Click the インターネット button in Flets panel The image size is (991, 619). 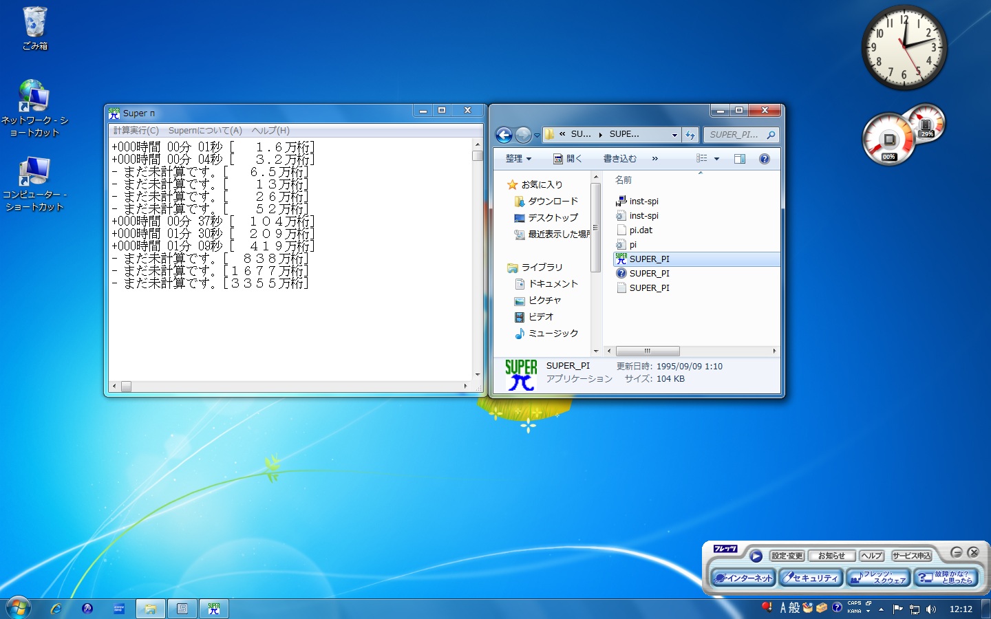coord(743,578)
